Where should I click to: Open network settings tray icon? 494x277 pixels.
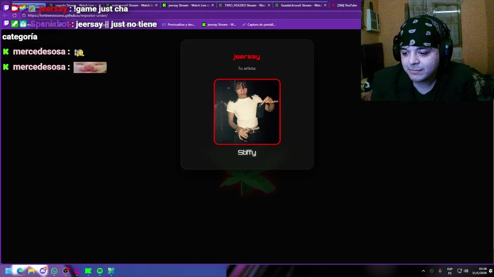tap(459, 271)
